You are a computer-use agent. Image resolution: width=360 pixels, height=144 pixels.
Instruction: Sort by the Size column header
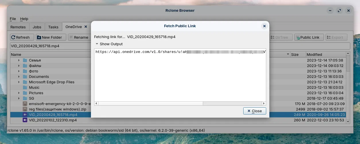click(x=298, y=54)
